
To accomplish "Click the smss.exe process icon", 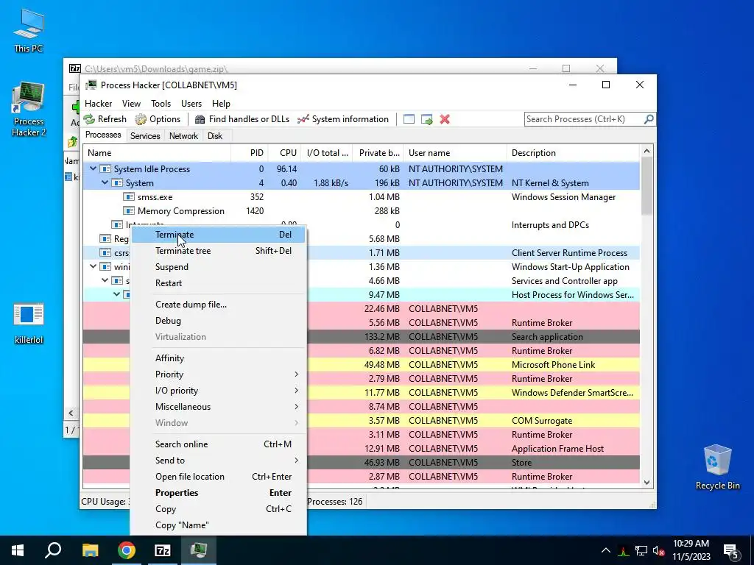I will 128,197.
